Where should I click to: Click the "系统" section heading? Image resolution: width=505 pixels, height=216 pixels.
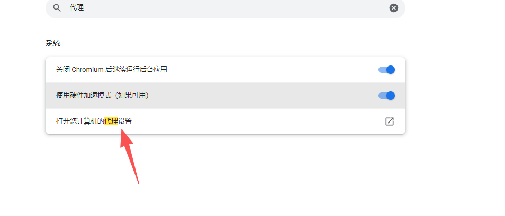(x=53, y=43)
